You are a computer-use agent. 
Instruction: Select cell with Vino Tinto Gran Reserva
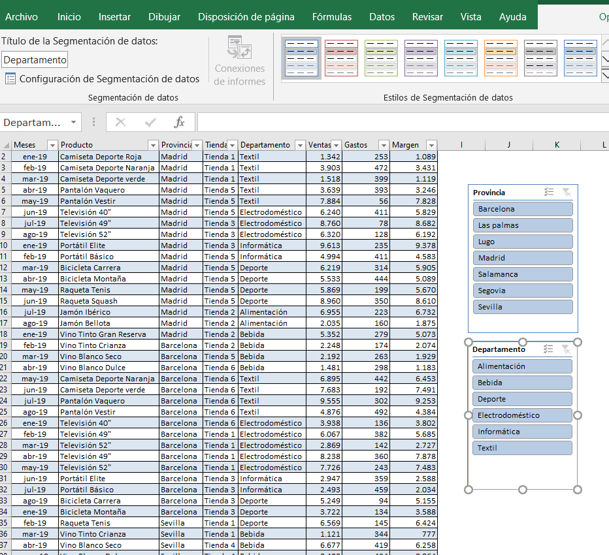point(108,334)
